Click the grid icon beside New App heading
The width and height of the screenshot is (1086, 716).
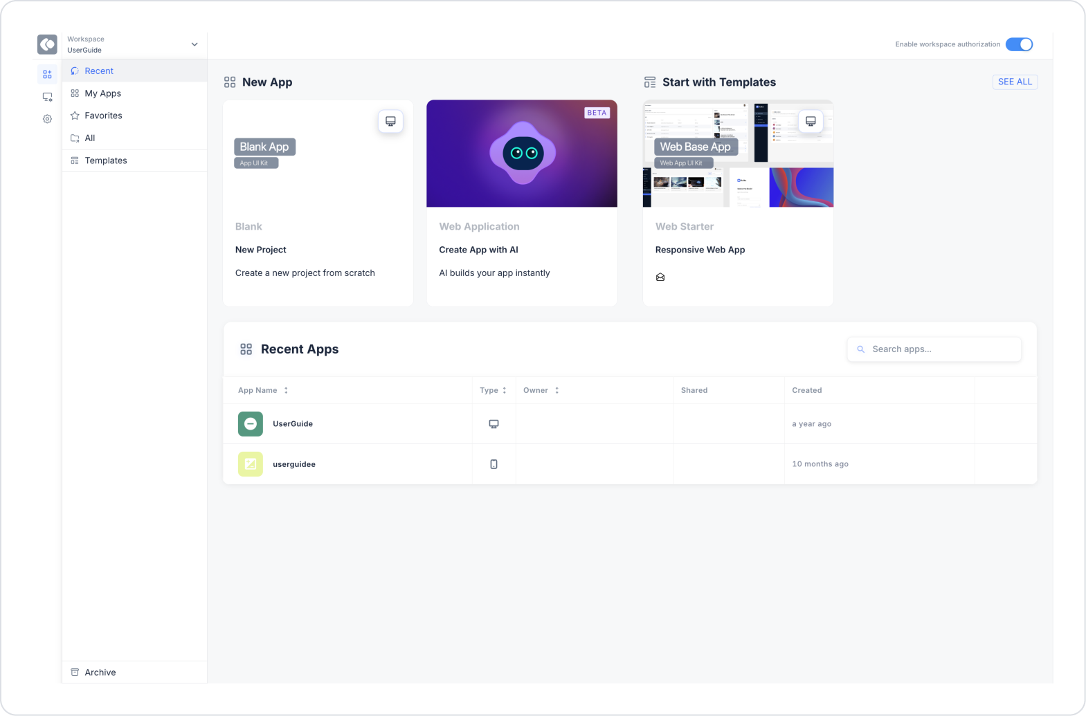tap(230, 82)
